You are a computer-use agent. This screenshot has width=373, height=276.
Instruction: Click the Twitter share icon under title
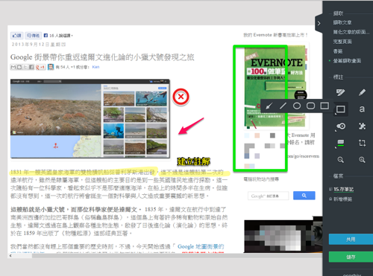(x=25, y=67)
